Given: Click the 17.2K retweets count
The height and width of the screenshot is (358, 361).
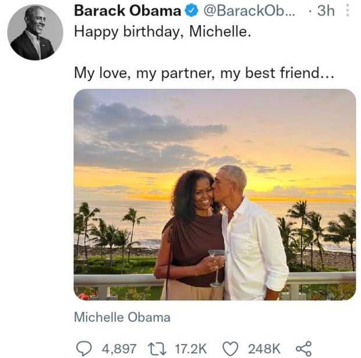Looking at the screenshot, I should 190,349.
